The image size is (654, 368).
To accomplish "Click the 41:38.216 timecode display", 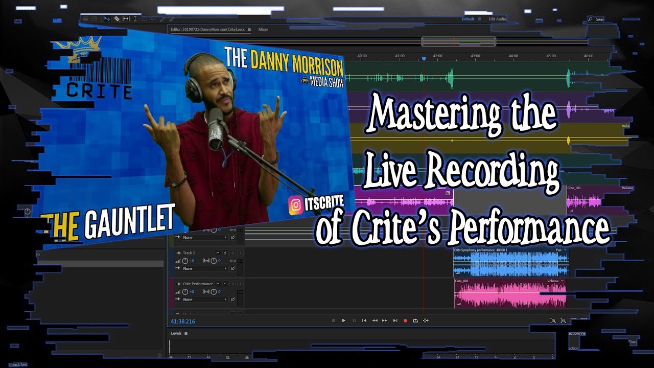I will click(x=183, y=321).
